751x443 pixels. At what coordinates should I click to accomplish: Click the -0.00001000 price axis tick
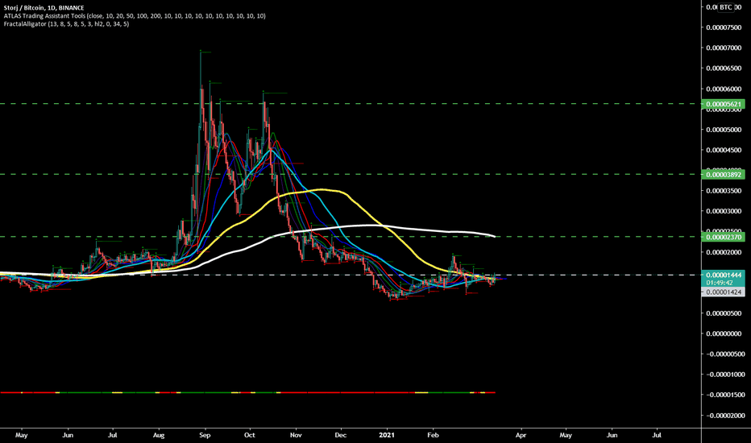point(724,375)
